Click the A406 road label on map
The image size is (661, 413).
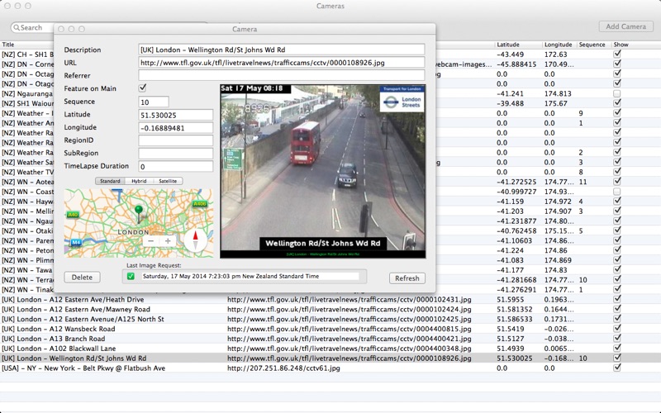click(199, 204)
